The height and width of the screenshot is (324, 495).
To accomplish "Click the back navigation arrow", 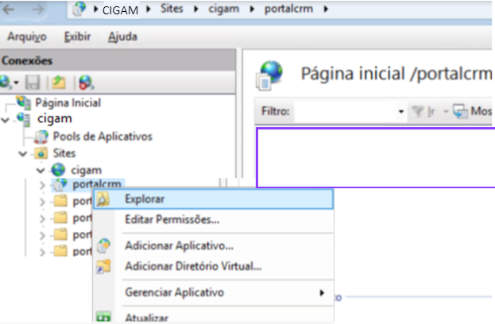I will [9, 10].
